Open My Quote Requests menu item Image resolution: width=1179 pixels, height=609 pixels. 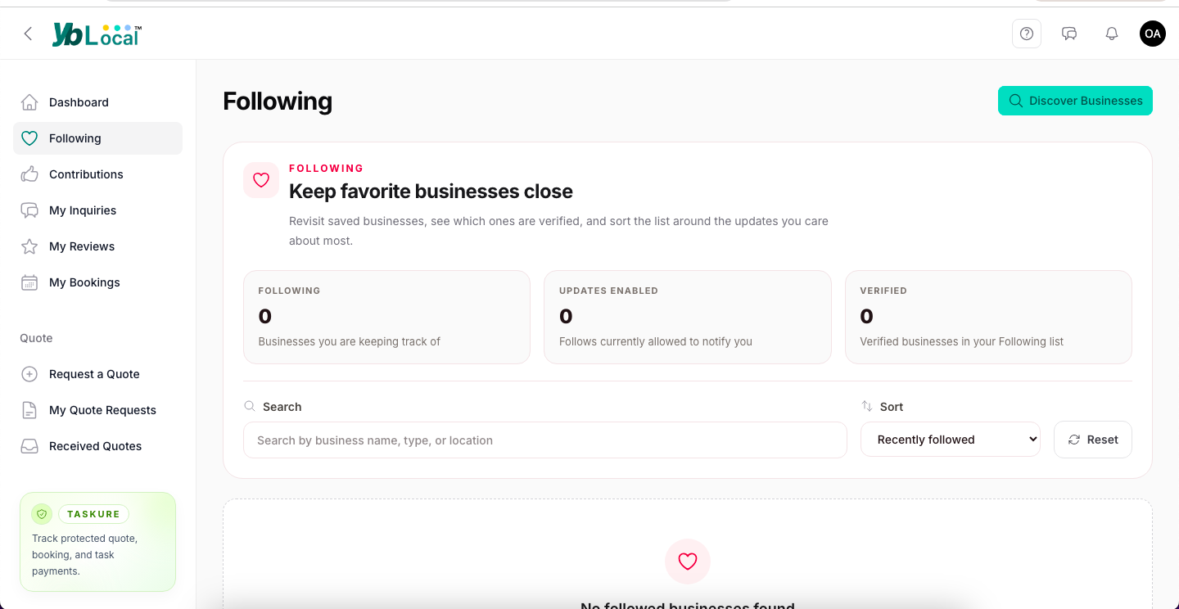coord(97,410)
